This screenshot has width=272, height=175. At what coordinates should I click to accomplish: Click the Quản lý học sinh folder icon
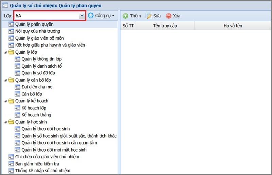click(11, 122)
